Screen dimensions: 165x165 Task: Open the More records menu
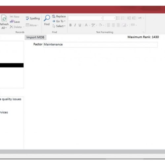32,25
